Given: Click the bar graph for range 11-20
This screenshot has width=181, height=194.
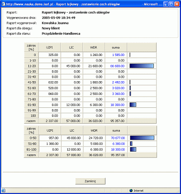Looking at the screenshot, I should pyautogui.click(x=142, y=66).
